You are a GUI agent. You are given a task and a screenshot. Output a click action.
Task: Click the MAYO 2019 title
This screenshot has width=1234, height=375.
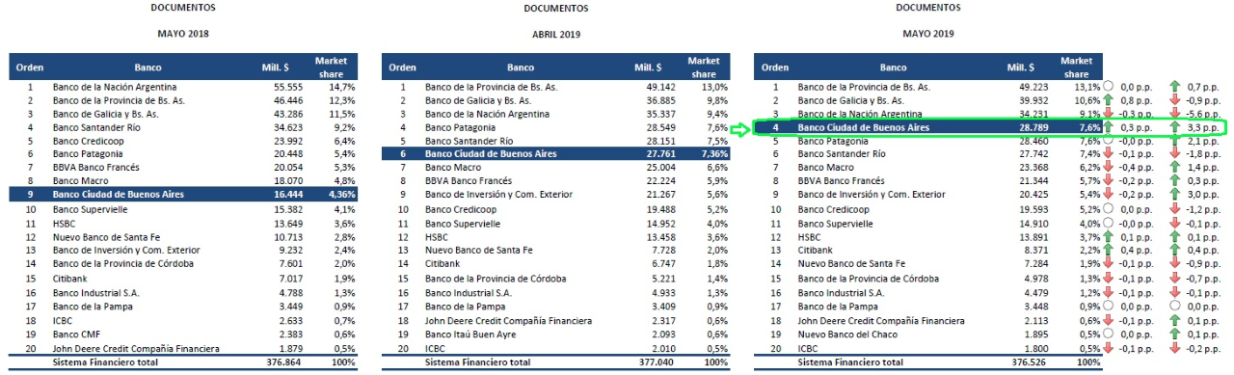pyautogui.click(x=927, y=34)
